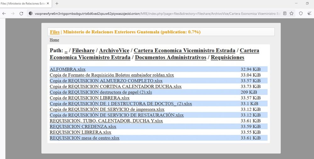
Task: Open Copia de Formato de Requisición Boletos embajador roldan.xlsx
Action: [112, 75]
